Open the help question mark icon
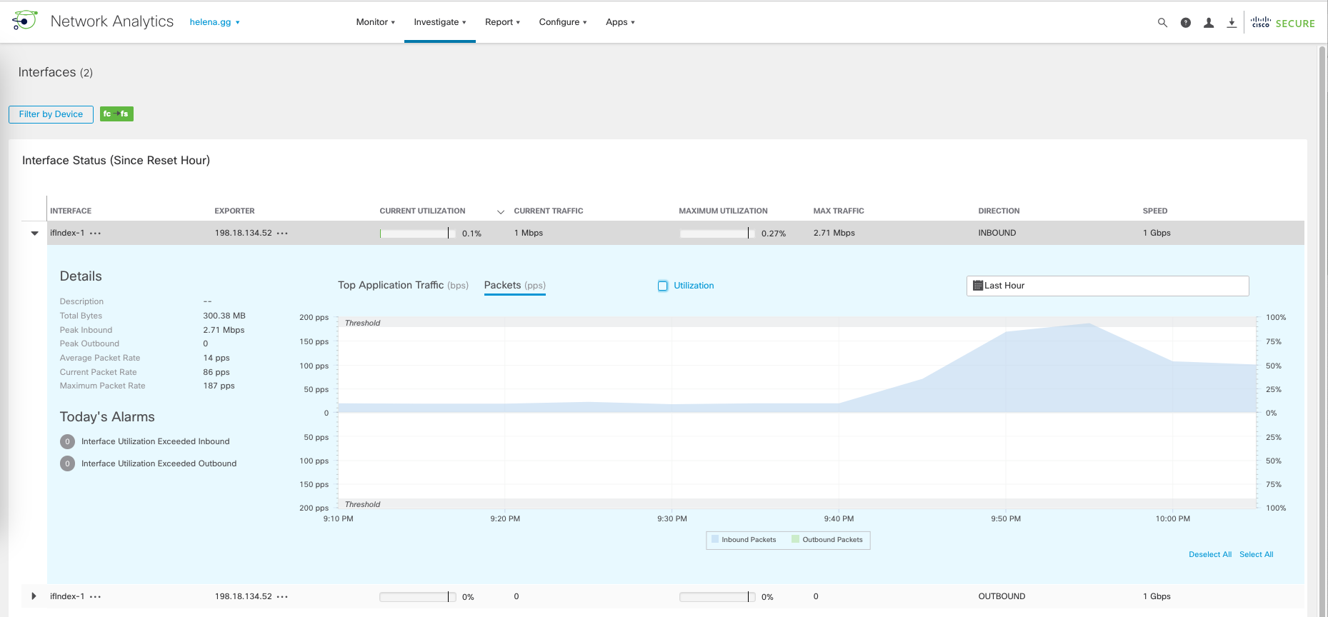Image resolution: width=1328 pixels, height=617 pixels. pyautogui.click(x=1186, y=23)
